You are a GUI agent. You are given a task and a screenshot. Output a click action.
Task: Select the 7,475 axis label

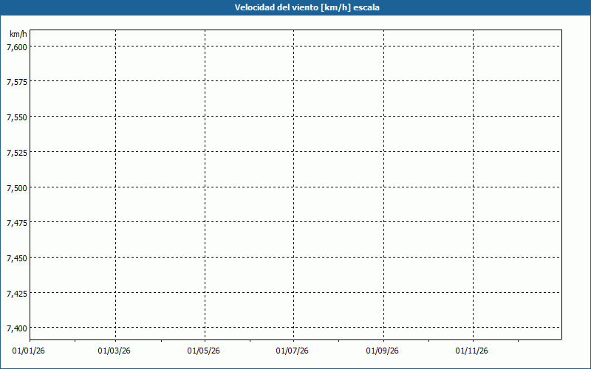point(16,223)
